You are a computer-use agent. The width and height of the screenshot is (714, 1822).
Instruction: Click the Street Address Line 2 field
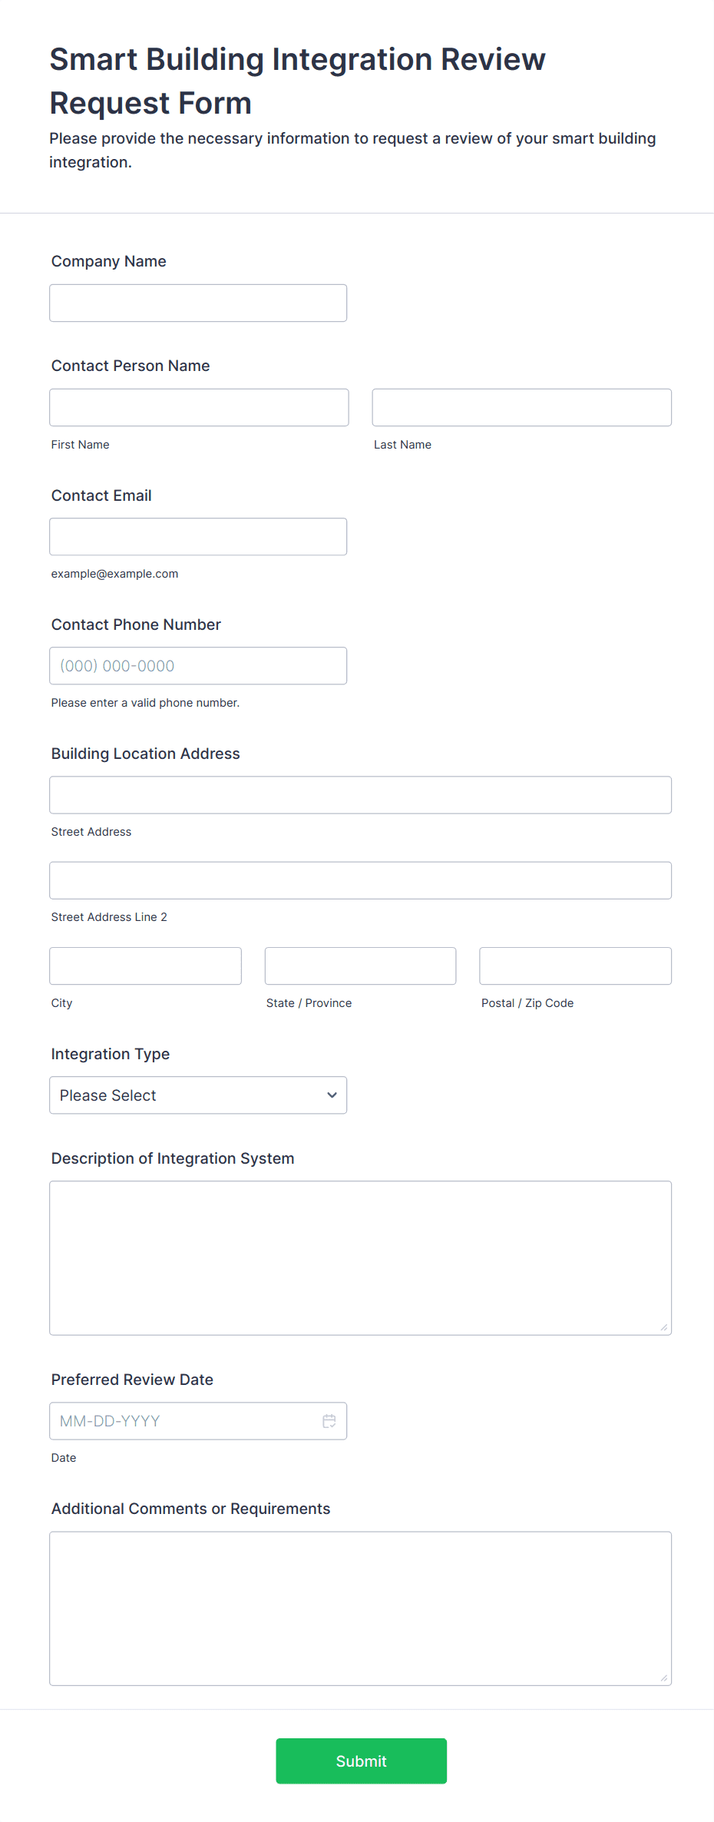[360, 880]
